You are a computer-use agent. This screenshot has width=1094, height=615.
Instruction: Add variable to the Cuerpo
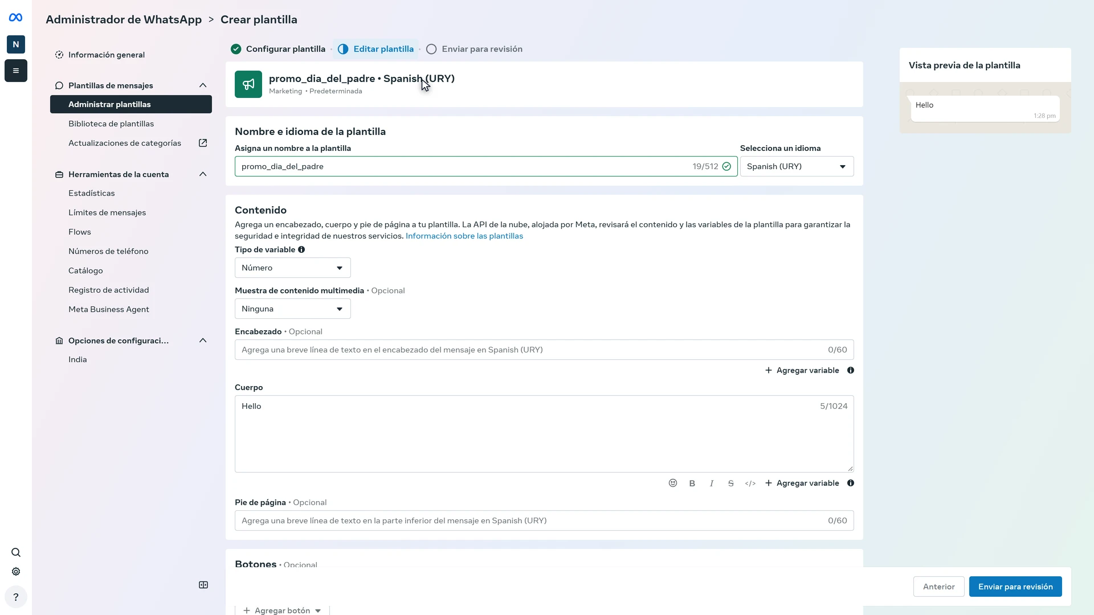click(802, 483)
